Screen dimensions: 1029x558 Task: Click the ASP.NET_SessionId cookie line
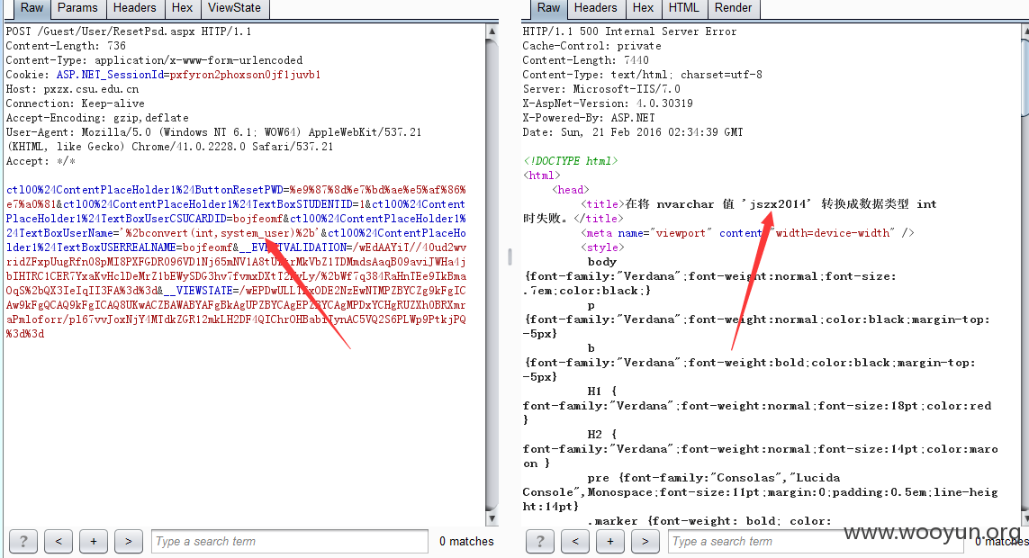tap(164, 75)
